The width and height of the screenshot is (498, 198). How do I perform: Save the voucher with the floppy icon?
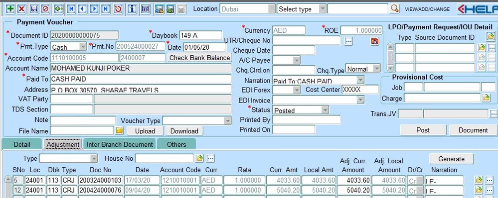point(34,9)
